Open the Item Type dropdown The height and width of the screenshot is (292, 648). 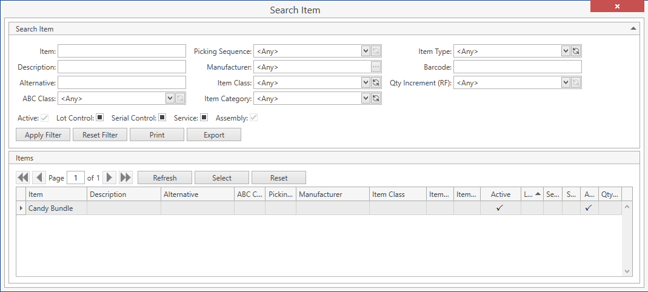tap(566, 51)
